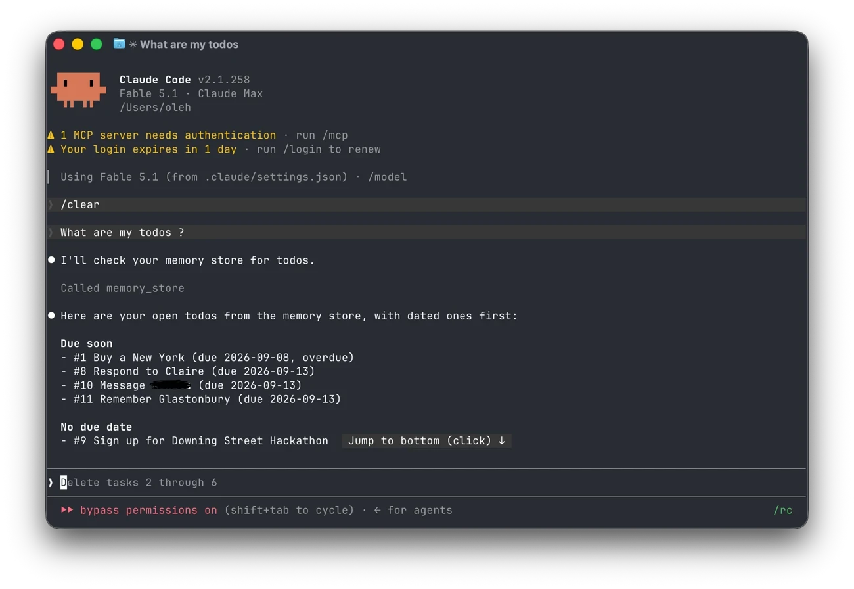Click the "run /login to renew" hint text
This screenshot has height=589, width=854.
pos(319,149)
